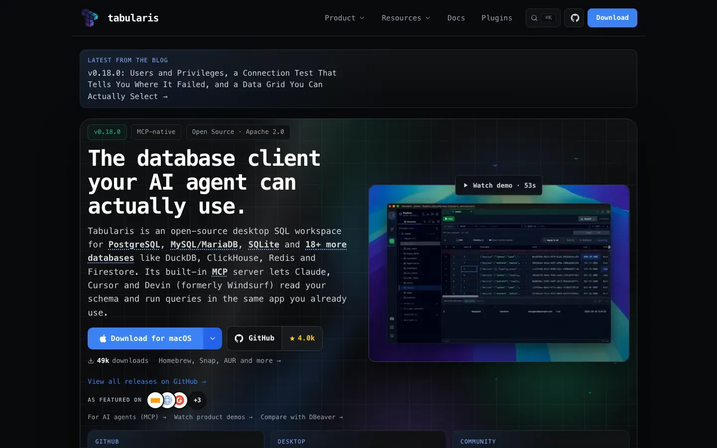Viewport: 717px width, 448px height.
Task: Expand the Resources menu
Action: point(406,18)
